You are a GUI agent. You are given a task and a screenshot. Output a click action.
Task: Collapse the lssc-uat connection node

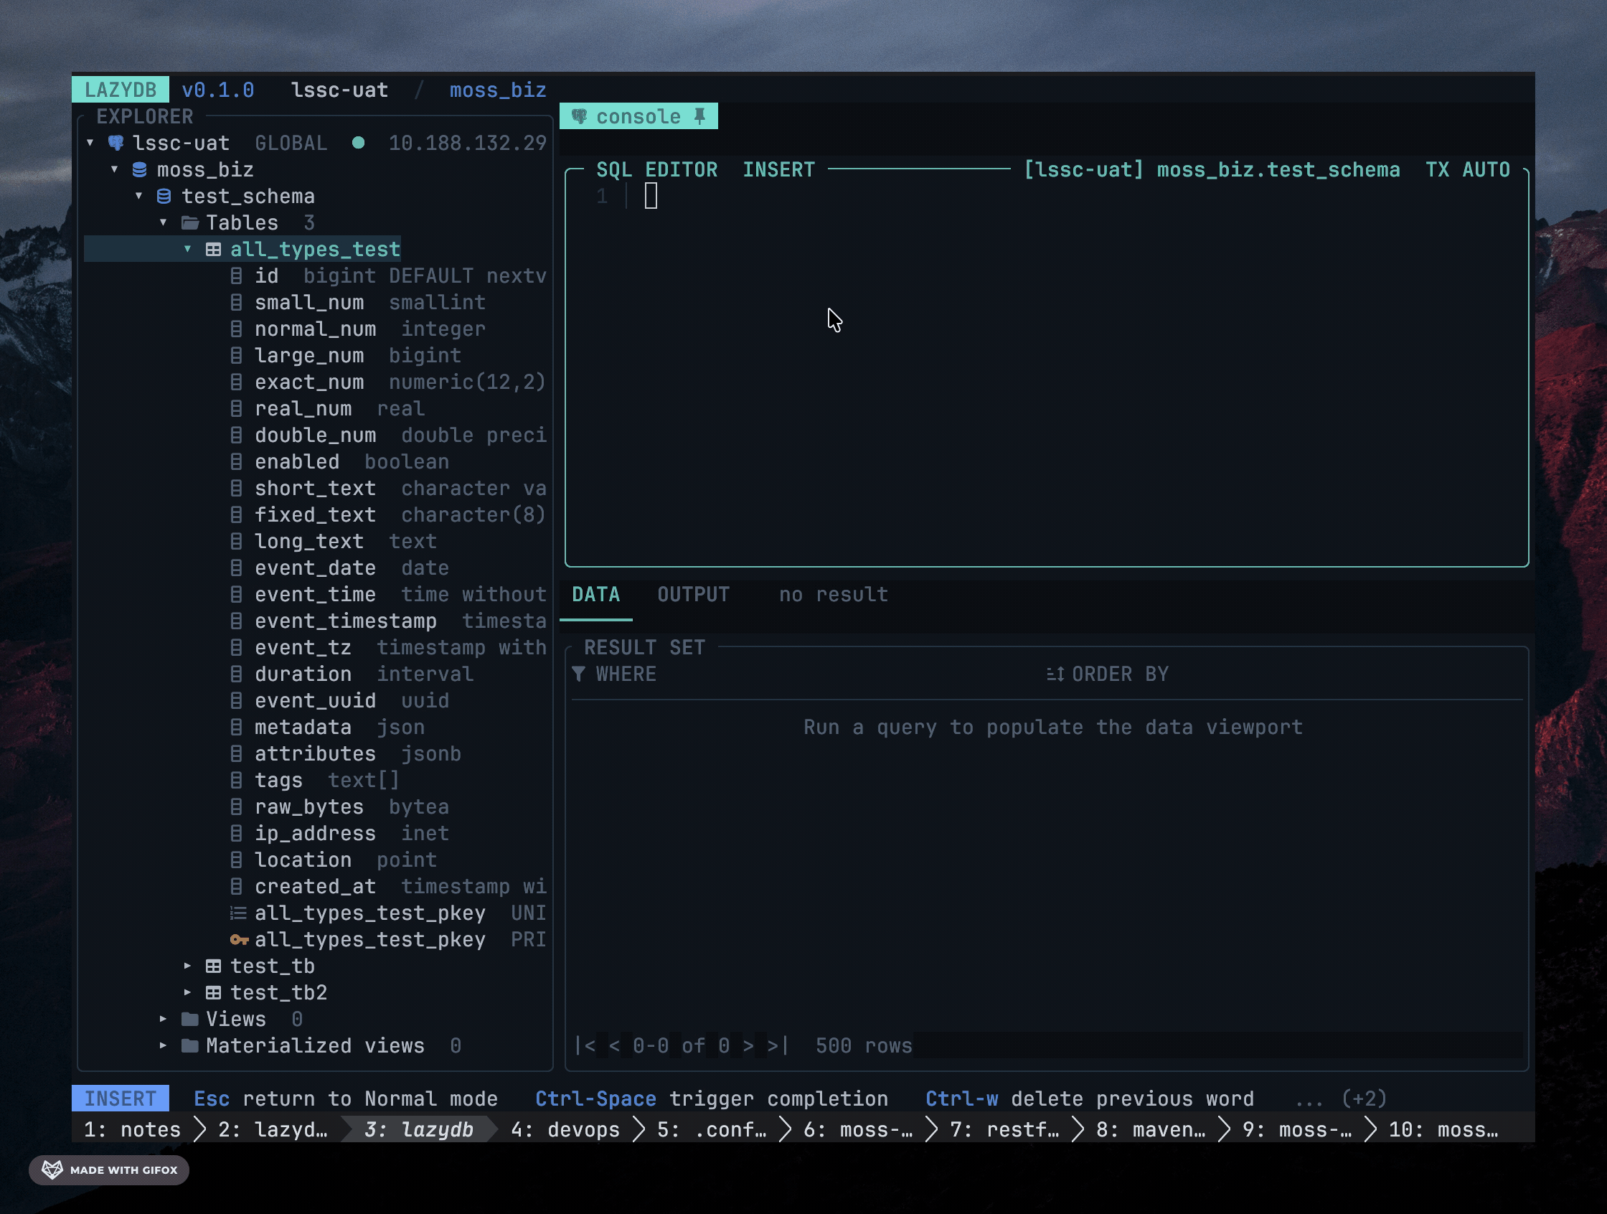(x=90, y=142)
